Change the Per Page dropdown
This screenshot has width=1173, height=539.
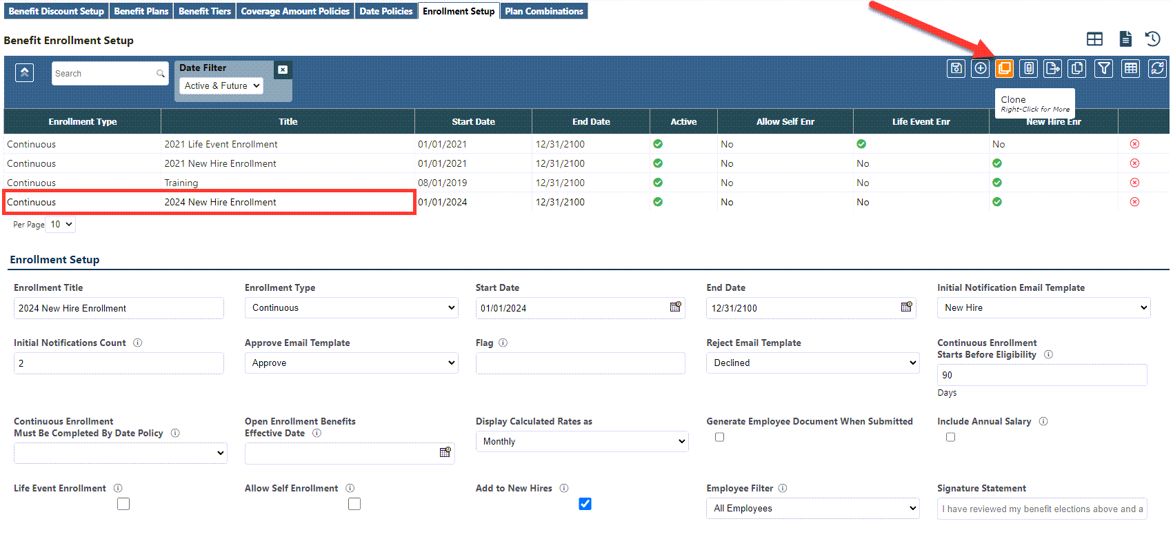pos(60,225)
